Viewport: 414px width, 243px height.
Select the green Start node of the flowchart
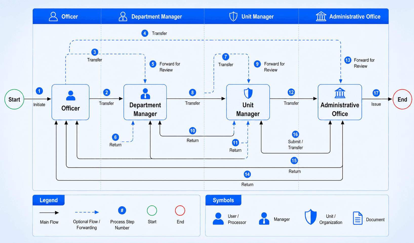14,99
